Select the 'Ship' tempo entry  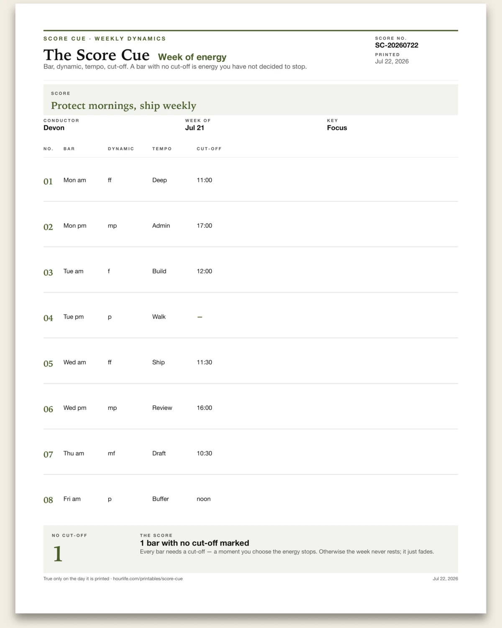click(159, 362)
